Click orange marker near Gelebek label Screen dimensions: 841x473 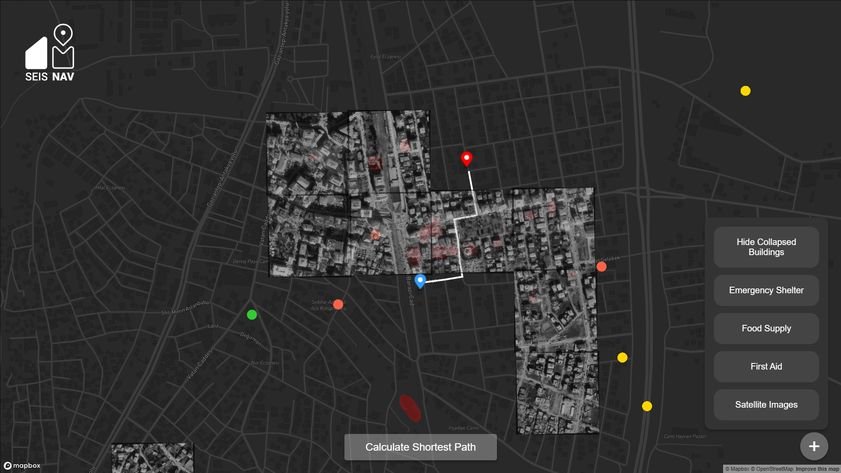pyautogui.click(x=601, y=267)
